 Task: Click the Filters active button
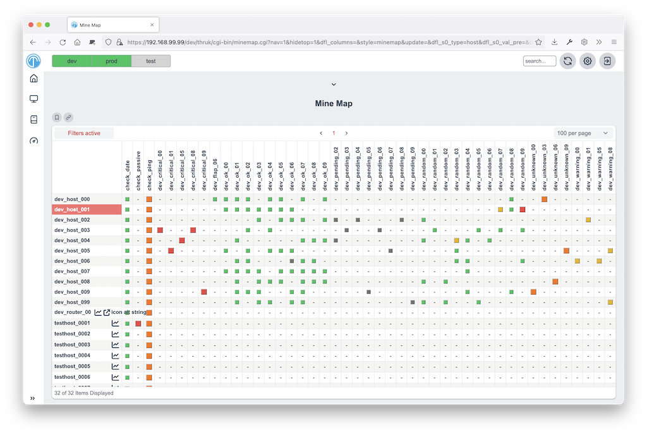coord(84,133)
